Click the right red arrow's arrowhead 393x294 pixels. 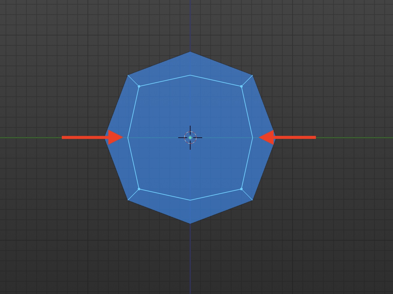(266, 137)
